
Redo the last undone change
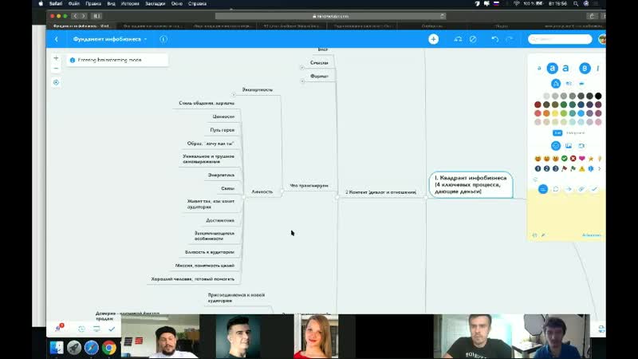click(x=509, y=39)
